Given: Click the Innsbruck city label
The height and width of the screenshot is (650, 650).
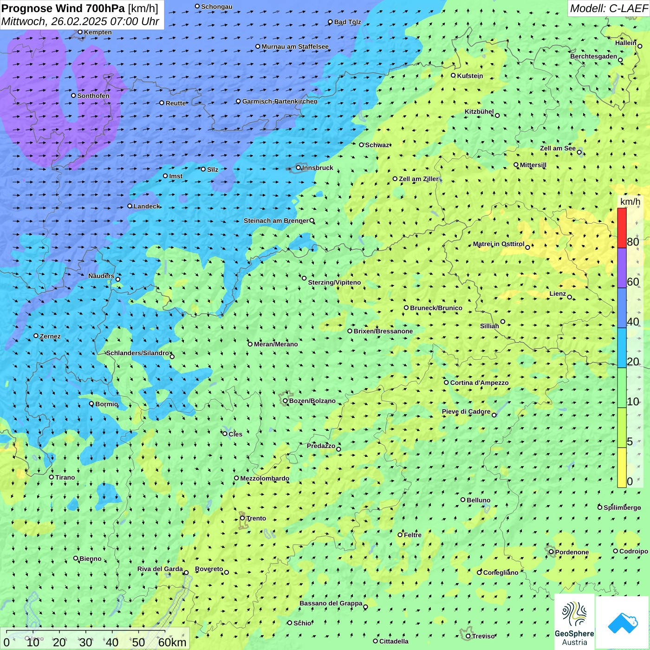Looking at the screenshot, I should coord(318,168).
